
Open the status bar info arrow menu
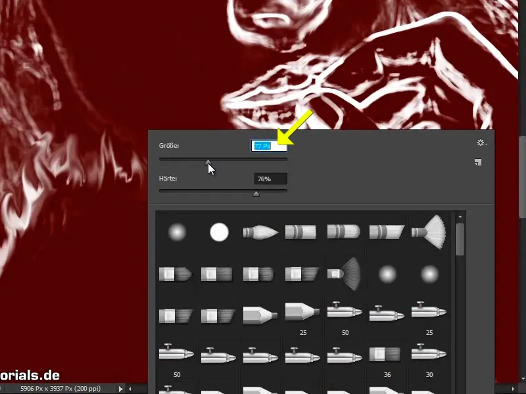click(x=121, y=389)
